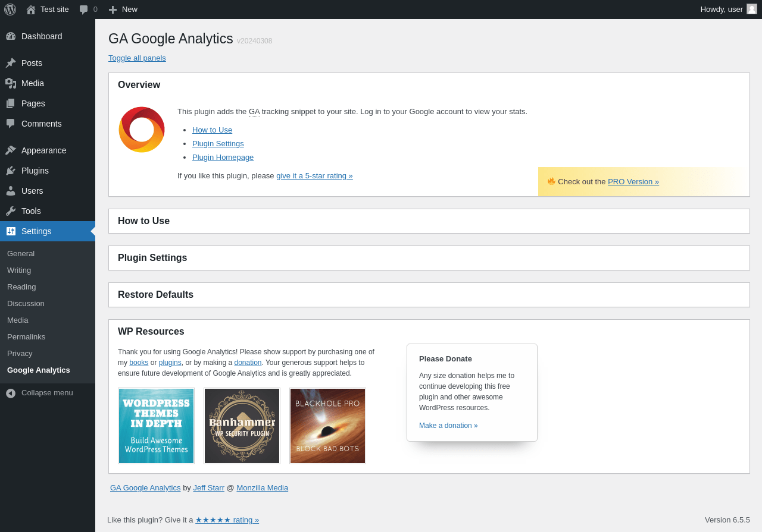Expand the How to Use panel
The width and height of the screenshot is (762, 532).
point(143,221)
